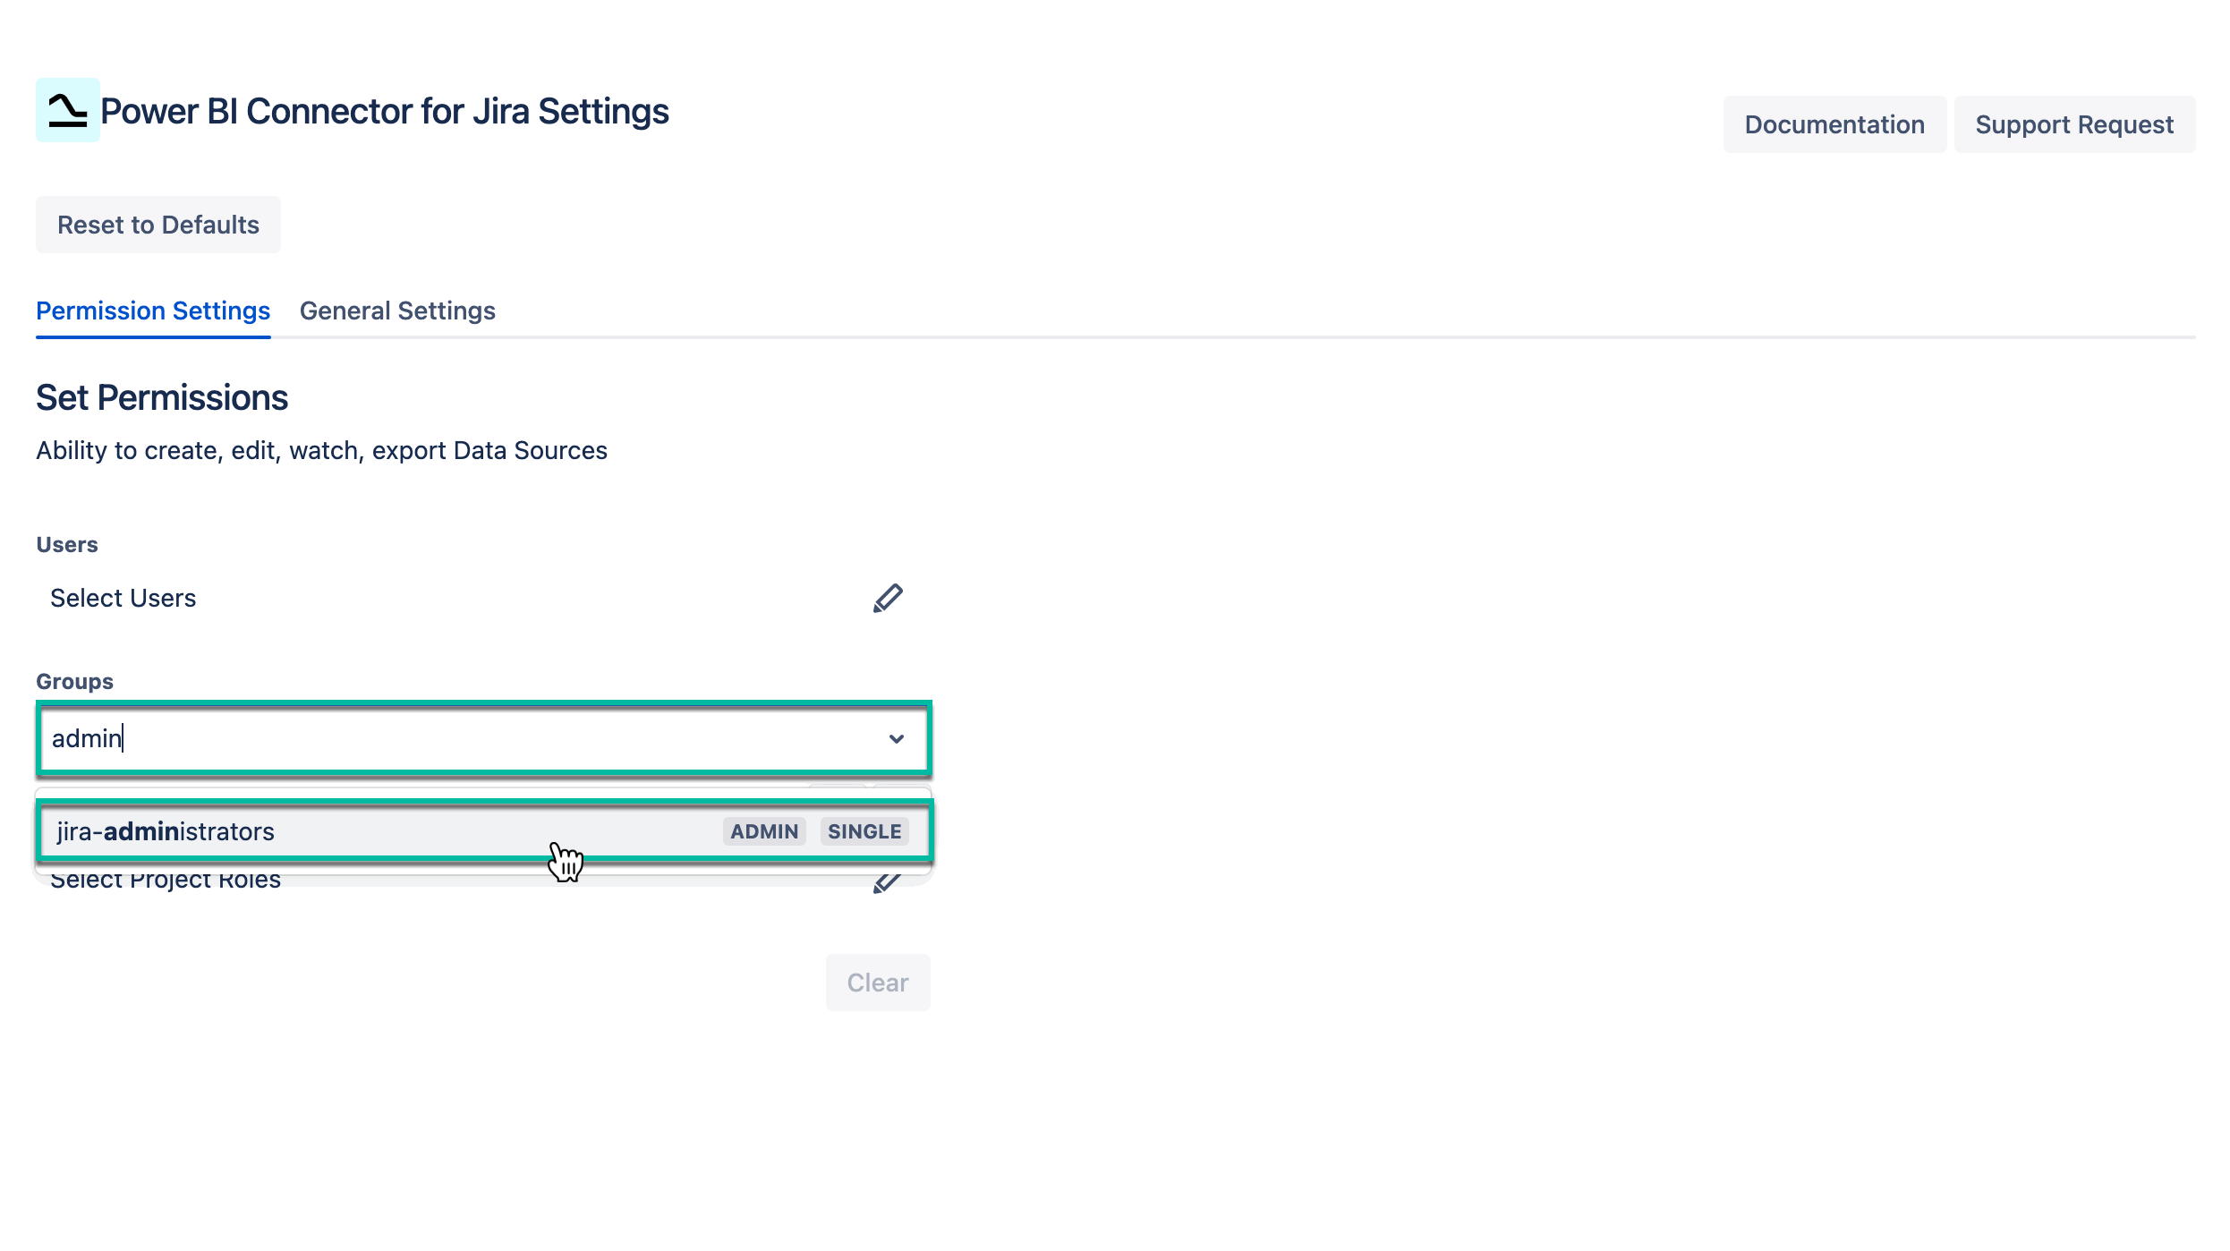The height and width of the screenshot is (1251, 2230).
Task: Click the ADMIN tag on jira-administrators
Action: (764, 831)
